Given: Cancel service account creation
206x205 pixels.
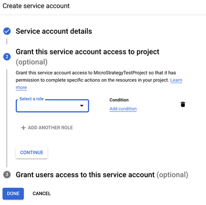Looking at the screenshot, I should (x=42, y=194).
